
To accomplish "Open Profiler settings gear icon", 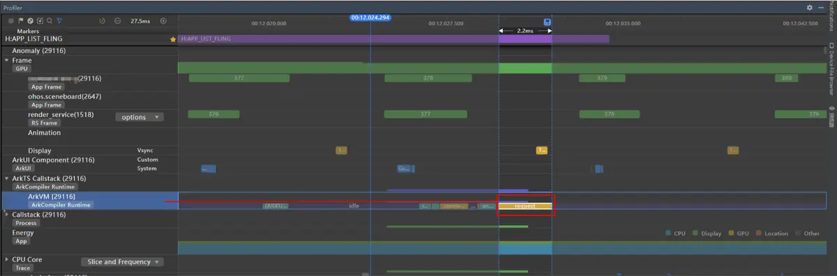I will 810,7.
